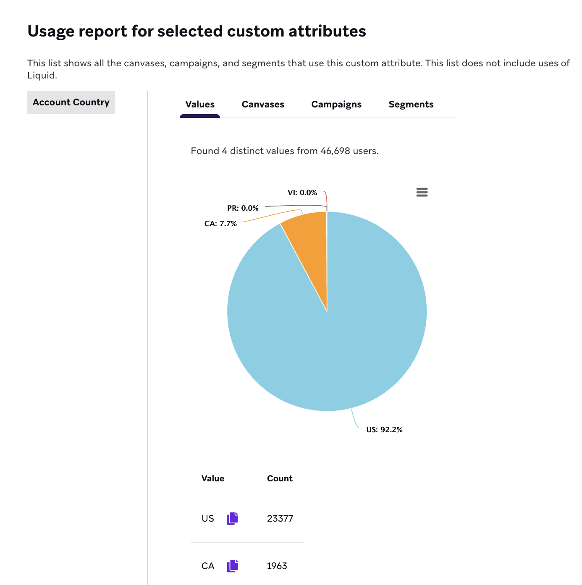
Task: Click the usage report page title
Action: (x=197, y=31)
